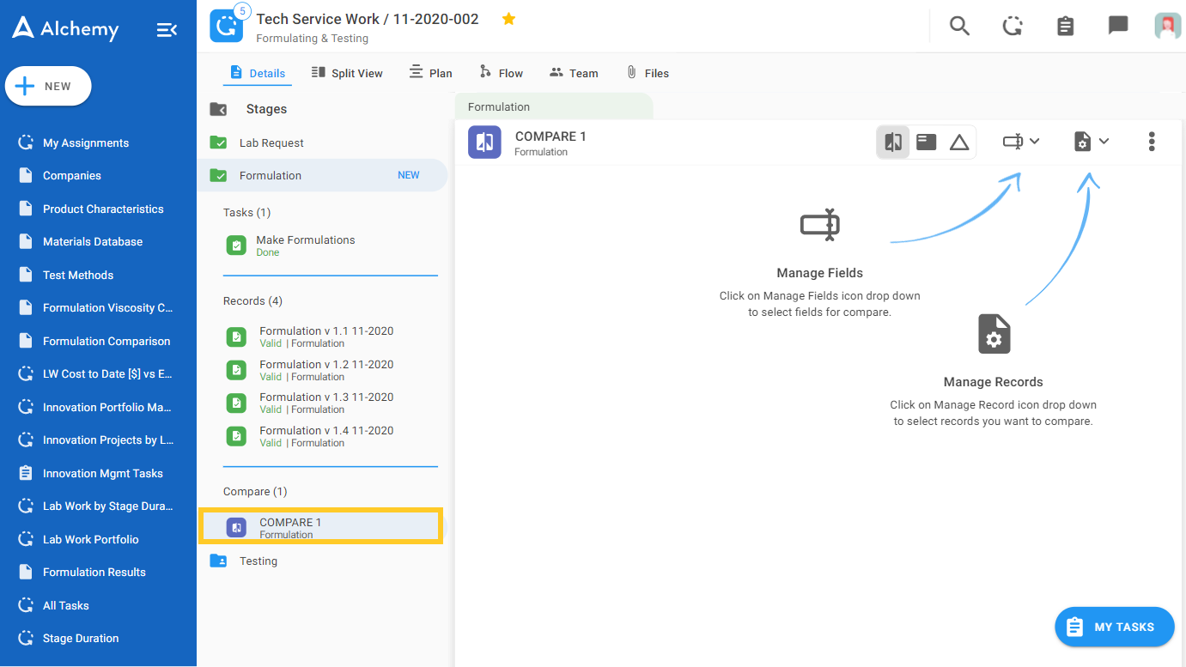The image size is (1186, 667).
Task: Click the user avatar
Action: (1168, 26)
